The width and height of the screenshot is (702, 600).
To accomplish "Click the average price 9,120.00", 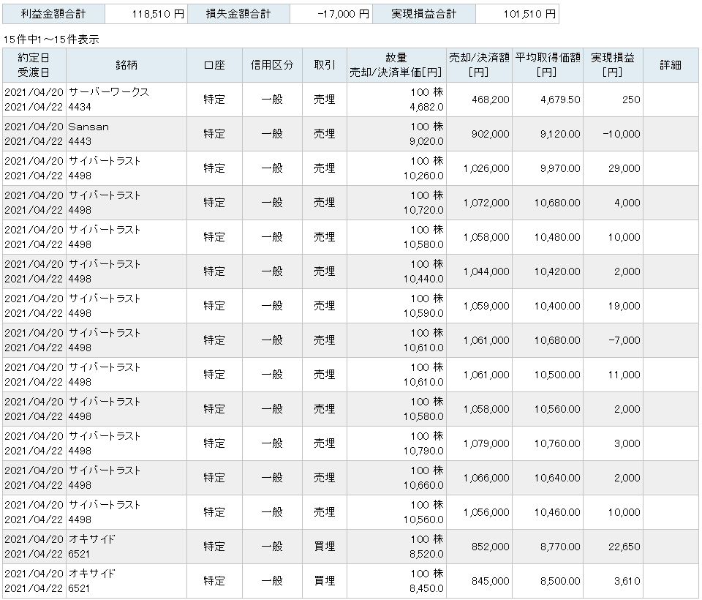I will point(560,134).
